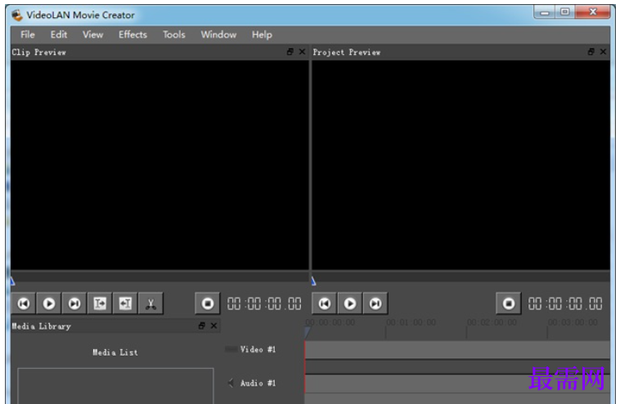
Task: Float the Project Preview panel
Action: pyautogui.click(x=591, y=52)
